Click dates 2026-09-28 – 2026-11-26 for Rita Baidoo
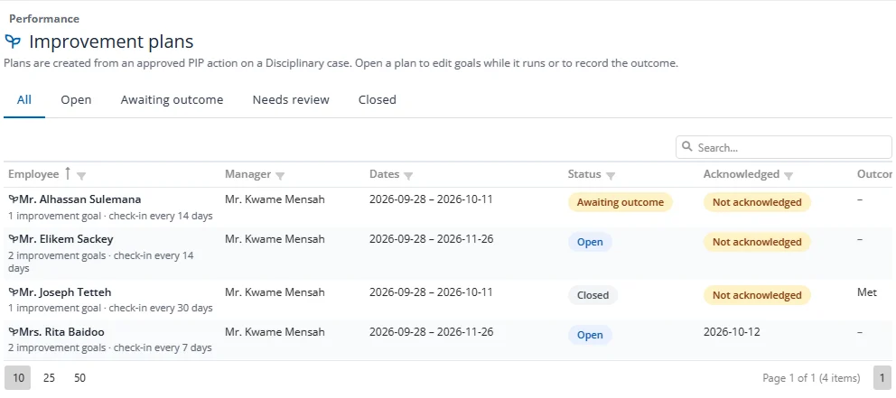Viewport: 896px width, 398px height. 431,332
